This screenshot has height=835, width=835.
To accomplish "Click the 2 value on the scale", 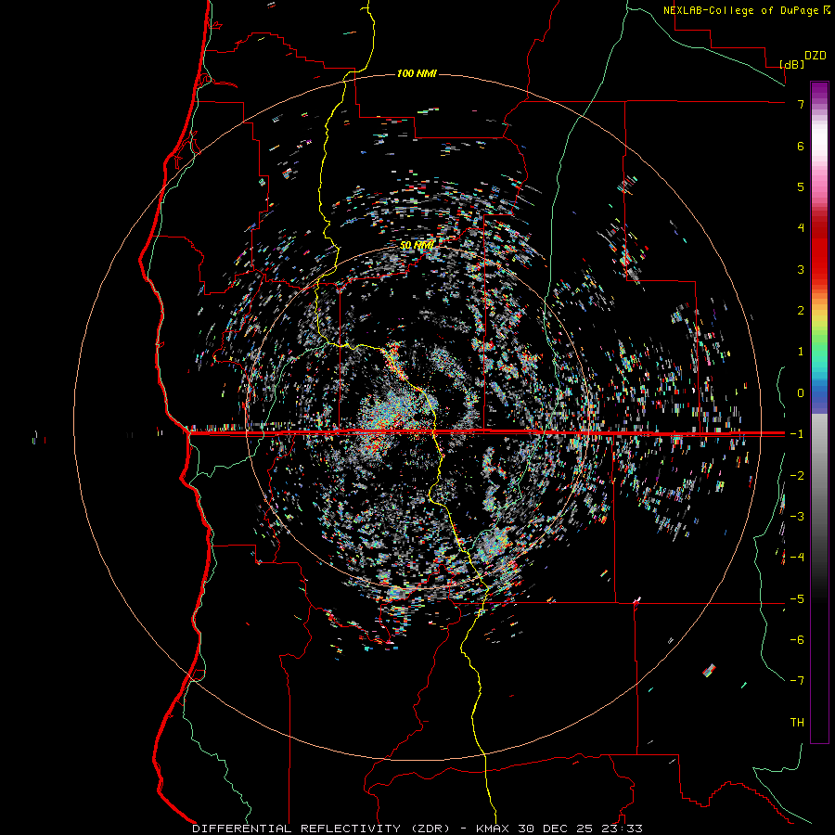I will pos(801,311).
